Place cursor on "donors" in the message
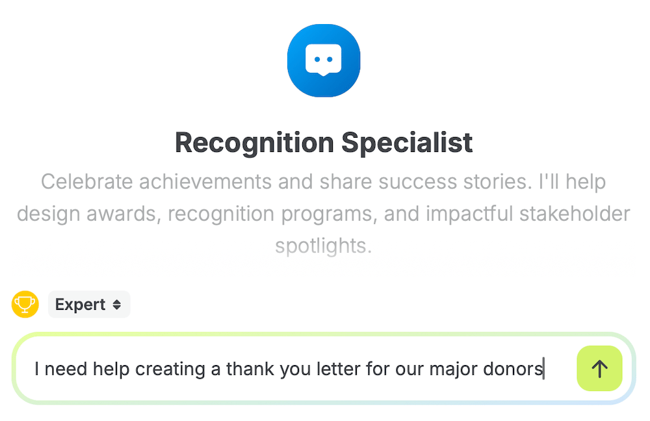Viewport: 650px width, 421px height. 513,369
